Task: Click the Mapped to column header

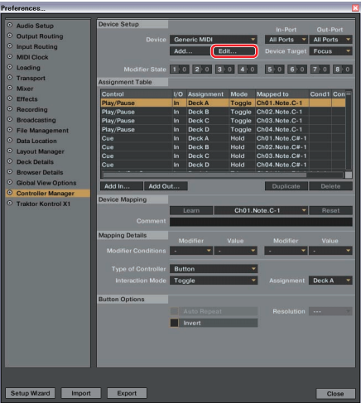Action: (x=282, y=94)
